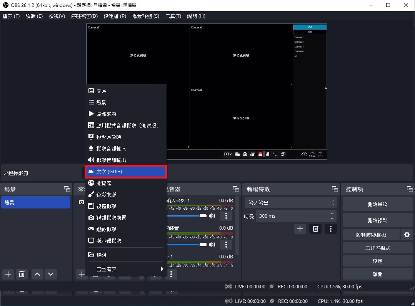Choose 顯示器擷取 from the menu
Image resolution: width=415 pixels, height=306 pixels.
click(126, 241)
